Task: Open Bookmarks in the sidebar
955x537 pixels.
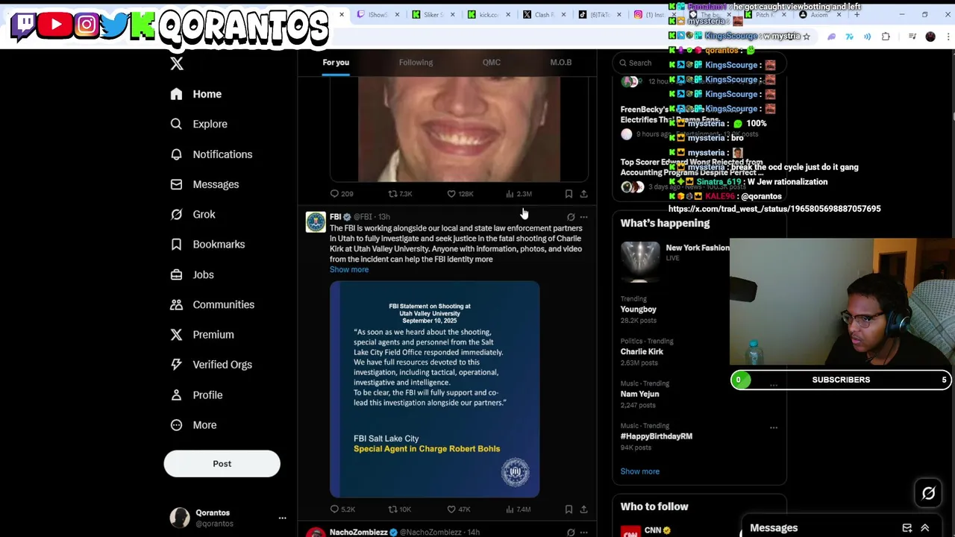Action: (207, 244)
